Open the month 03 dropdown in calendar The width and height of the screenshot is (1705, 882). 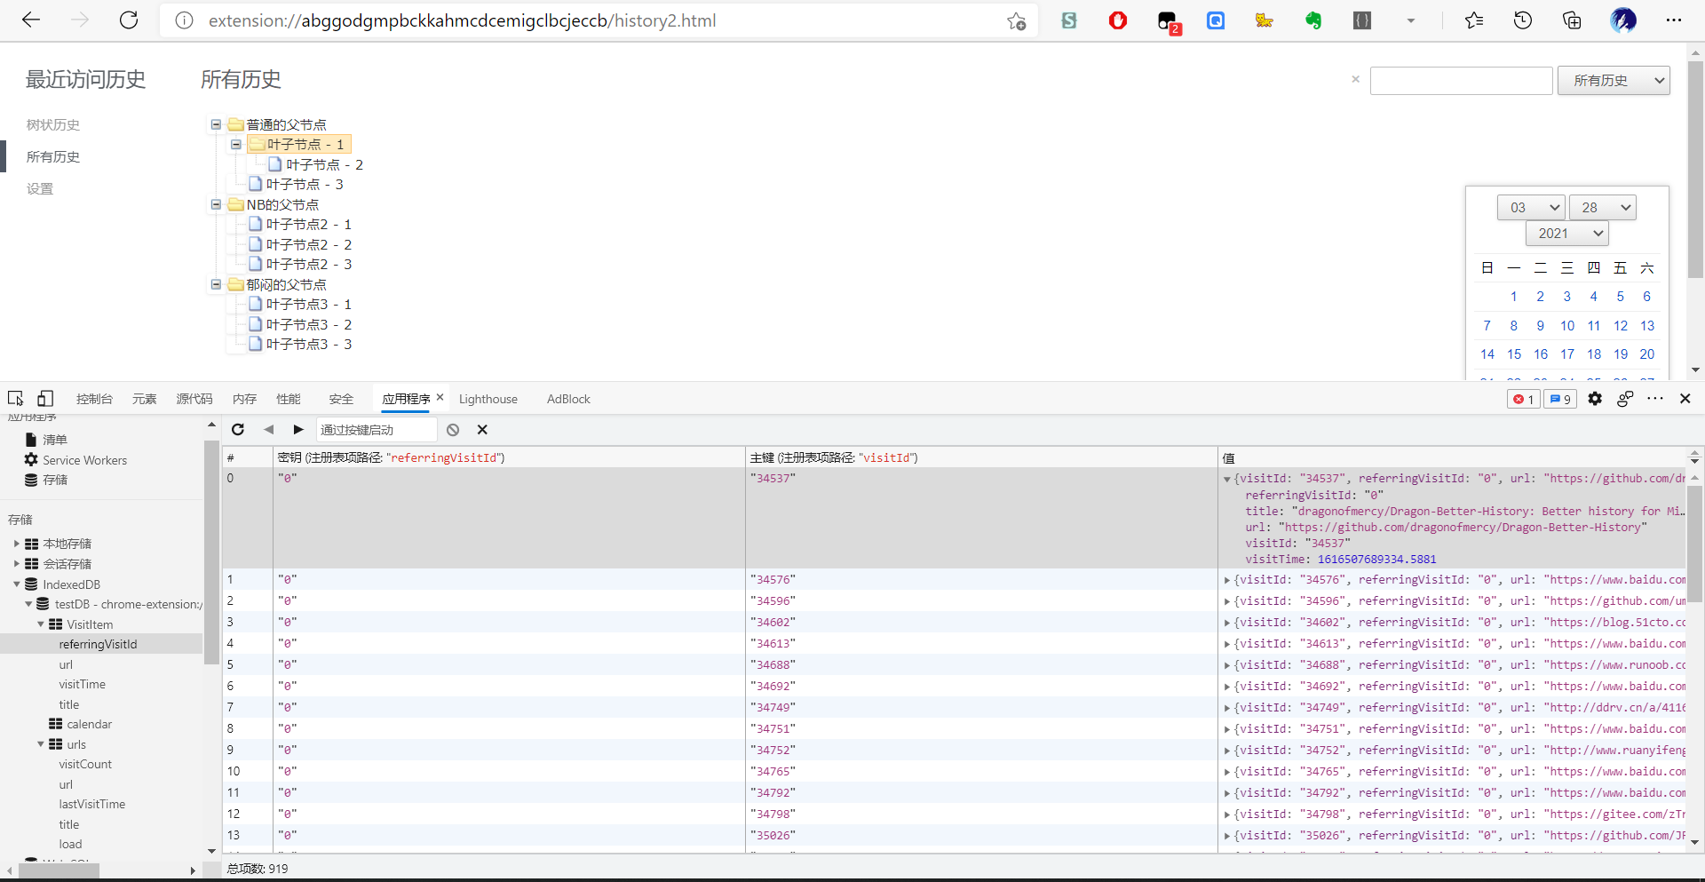point(1530,208)
